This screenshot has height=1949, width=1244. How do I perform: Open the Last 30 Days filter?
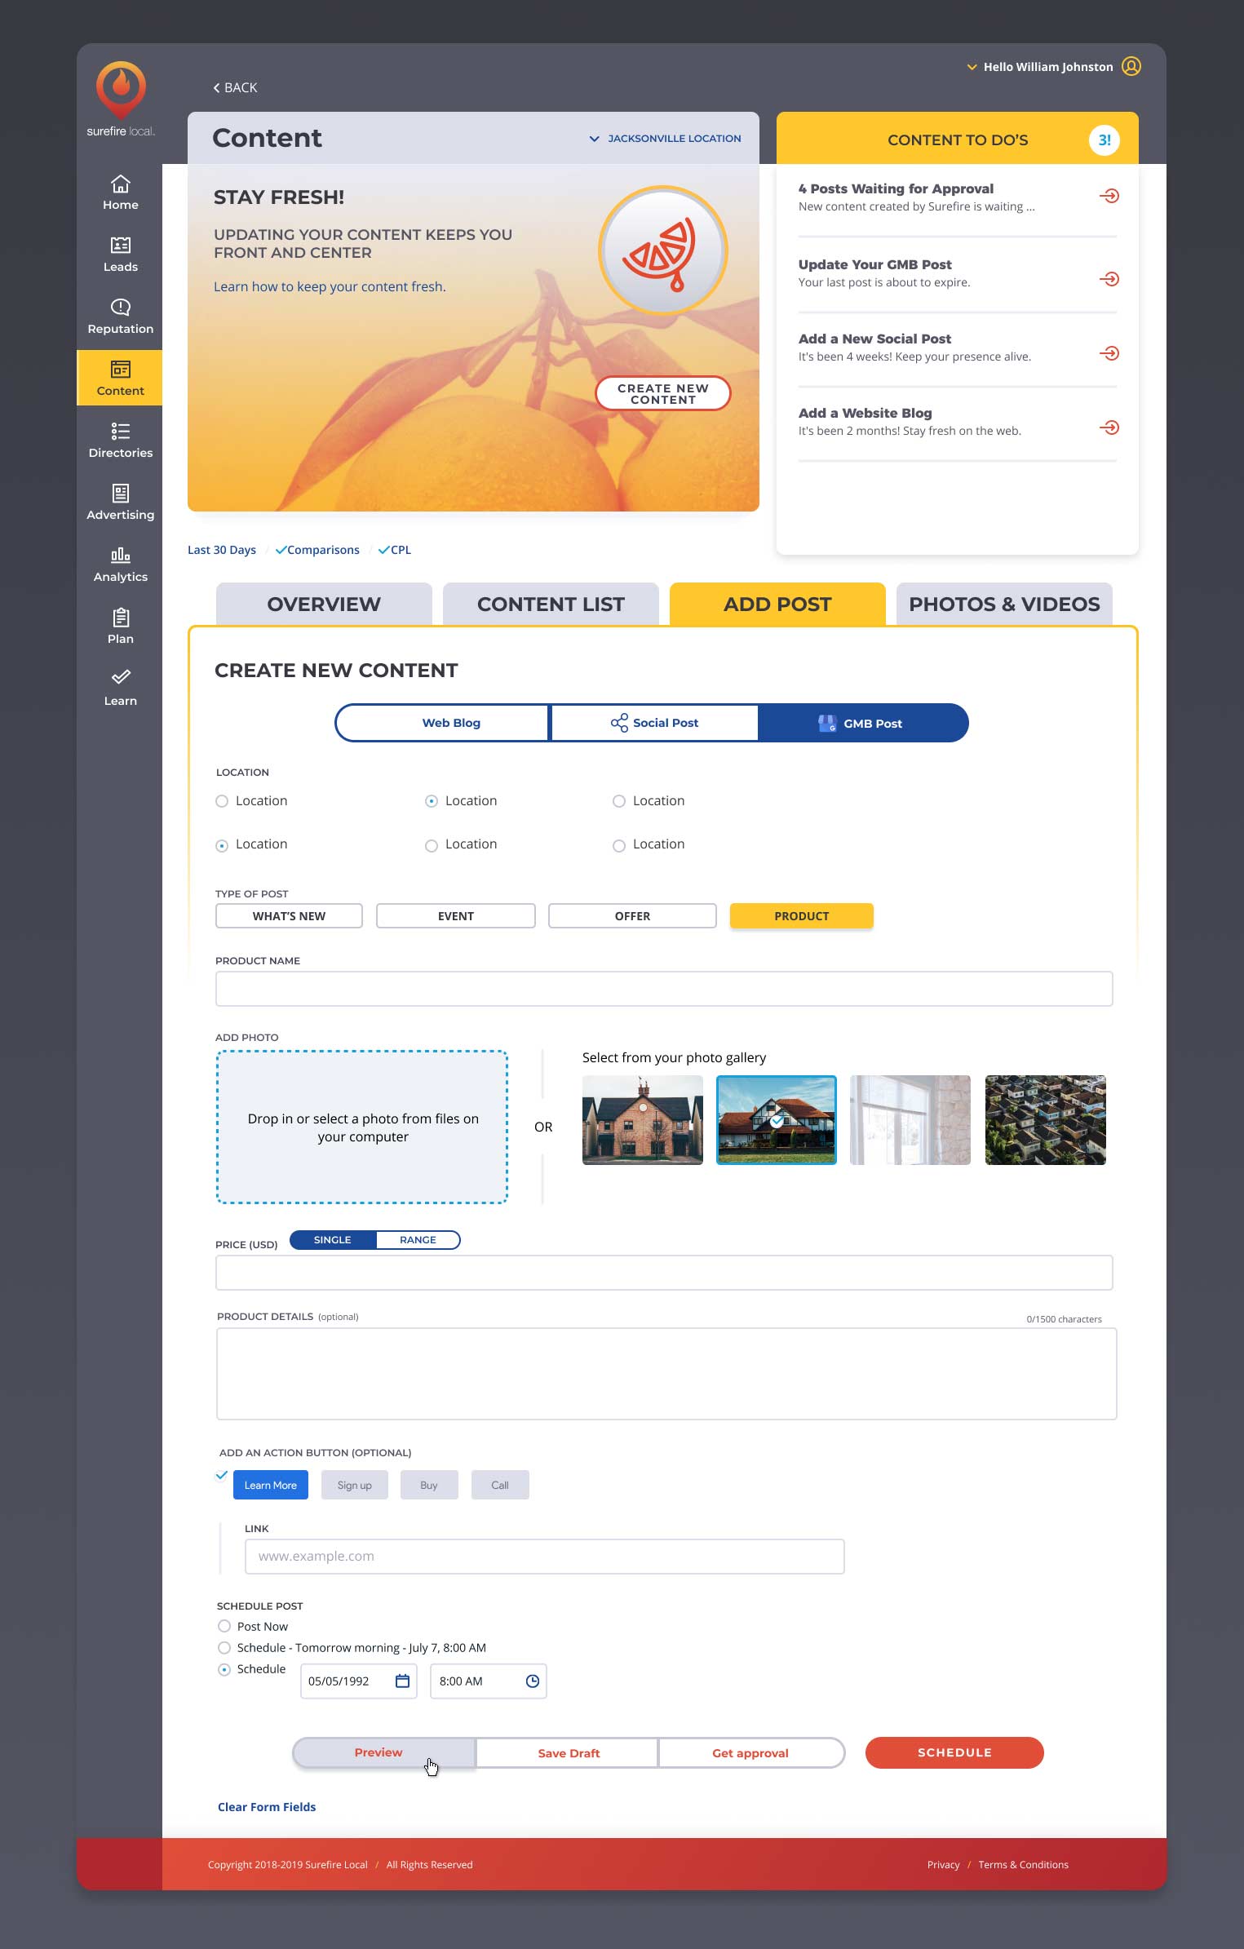[222, 550]
